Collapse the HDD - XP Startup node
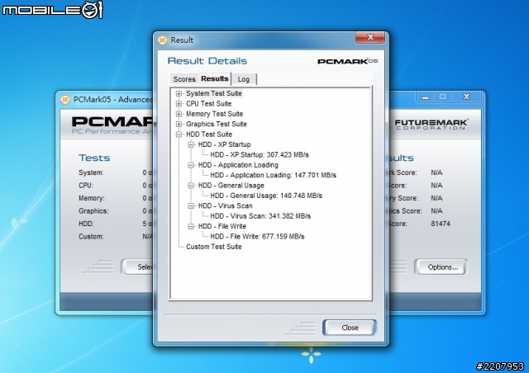 [191, 144]
